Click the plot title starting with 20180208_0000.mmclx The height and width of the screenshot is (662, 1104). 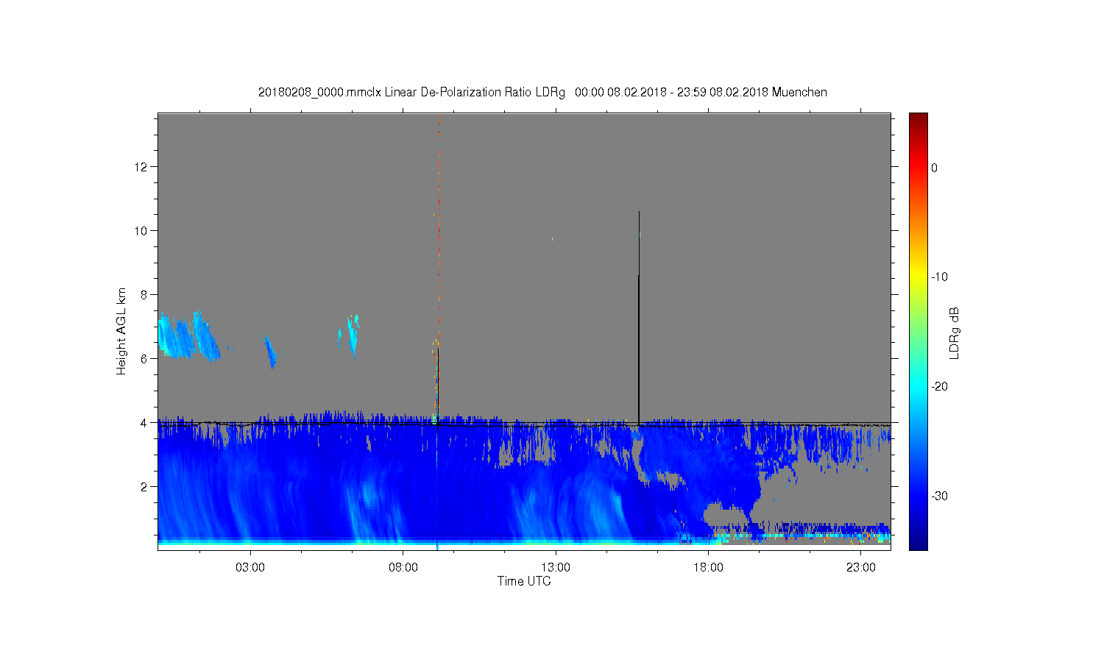coord(542,93)
